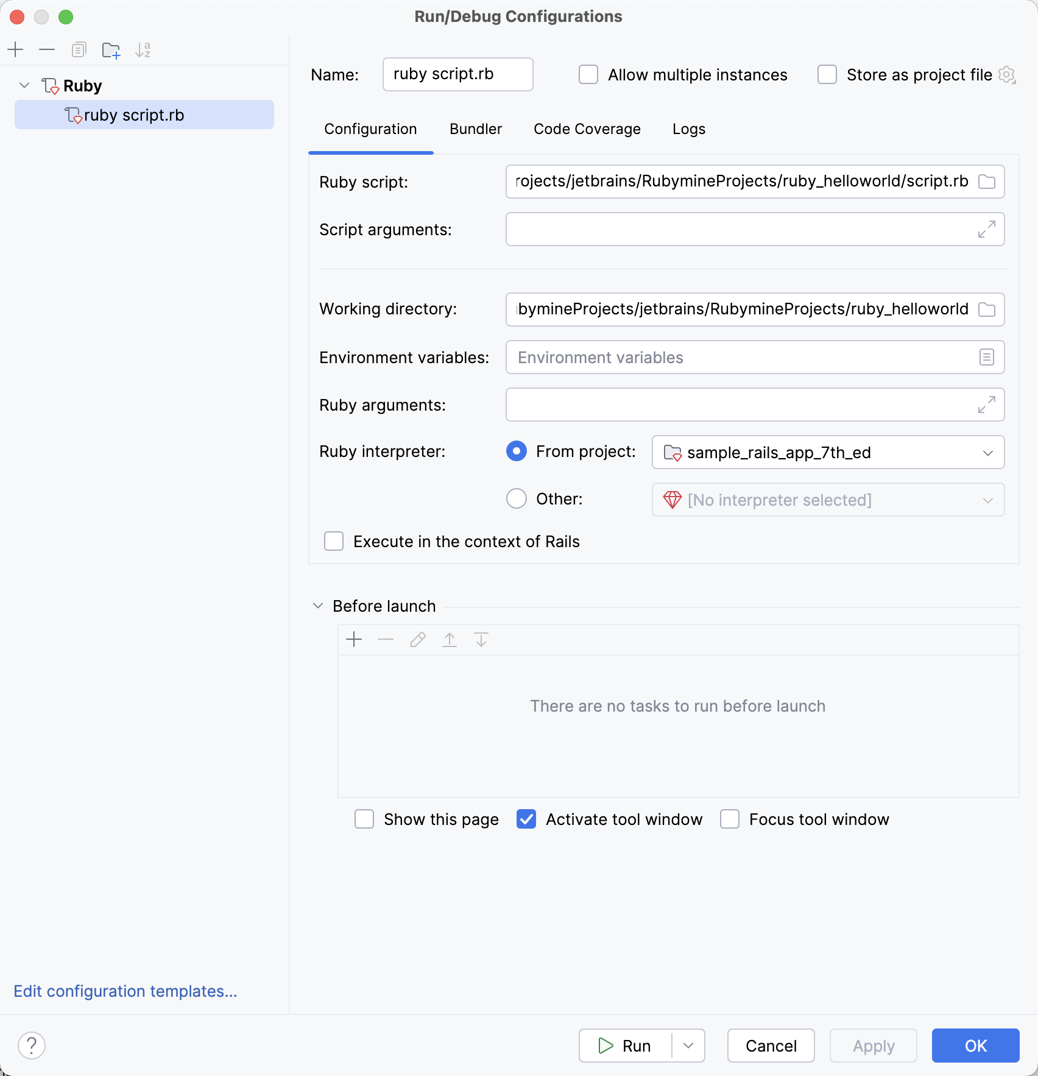This screenshot has height=1076, width=1038.
Task: Browse for the Ruby script file
Action: pos(987,181)
